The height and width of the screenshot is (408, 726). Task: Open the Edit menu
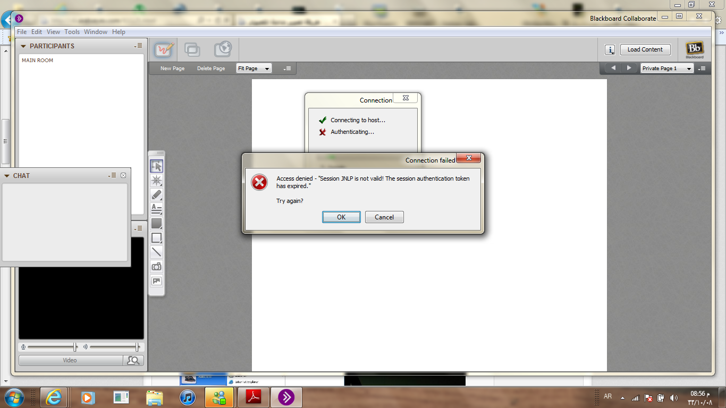(x=37, y=32)
